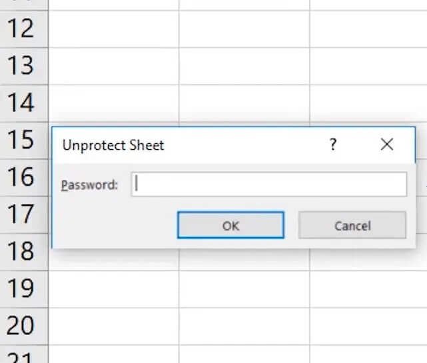Viewport: 427px width, 363px height.
Task: Select row 20 header
Action: 24,326
